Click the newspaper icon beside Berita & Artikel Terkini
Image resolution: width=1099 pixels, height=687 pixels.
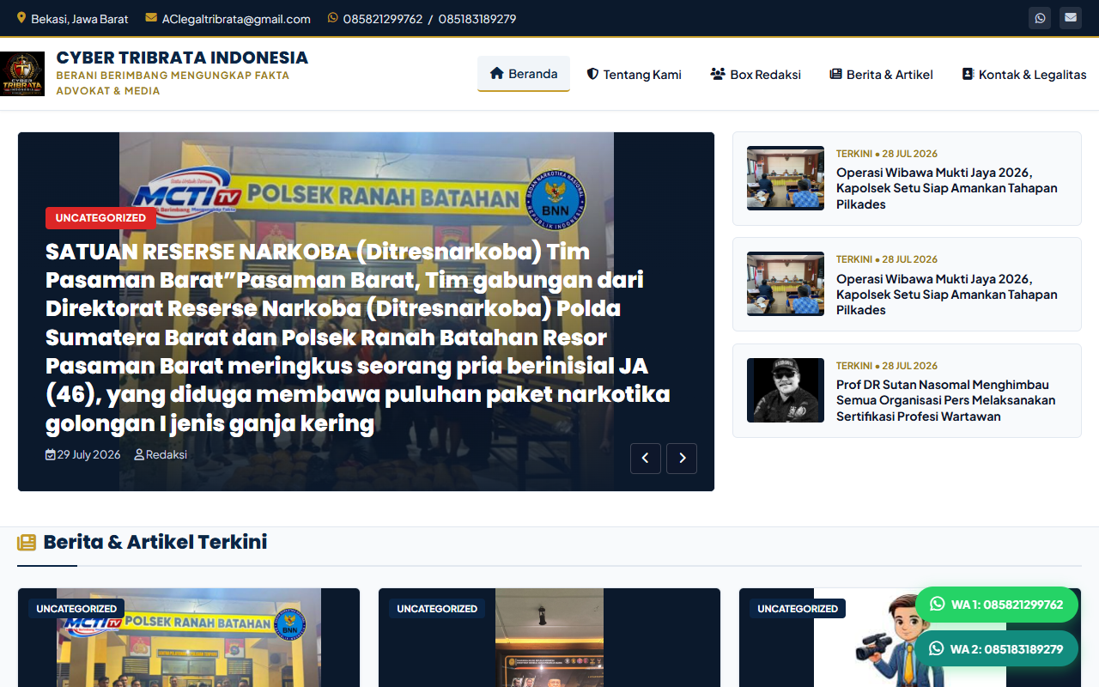click(27, 543)
